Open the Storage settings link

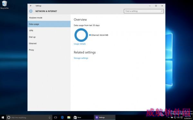coord(81,58)
